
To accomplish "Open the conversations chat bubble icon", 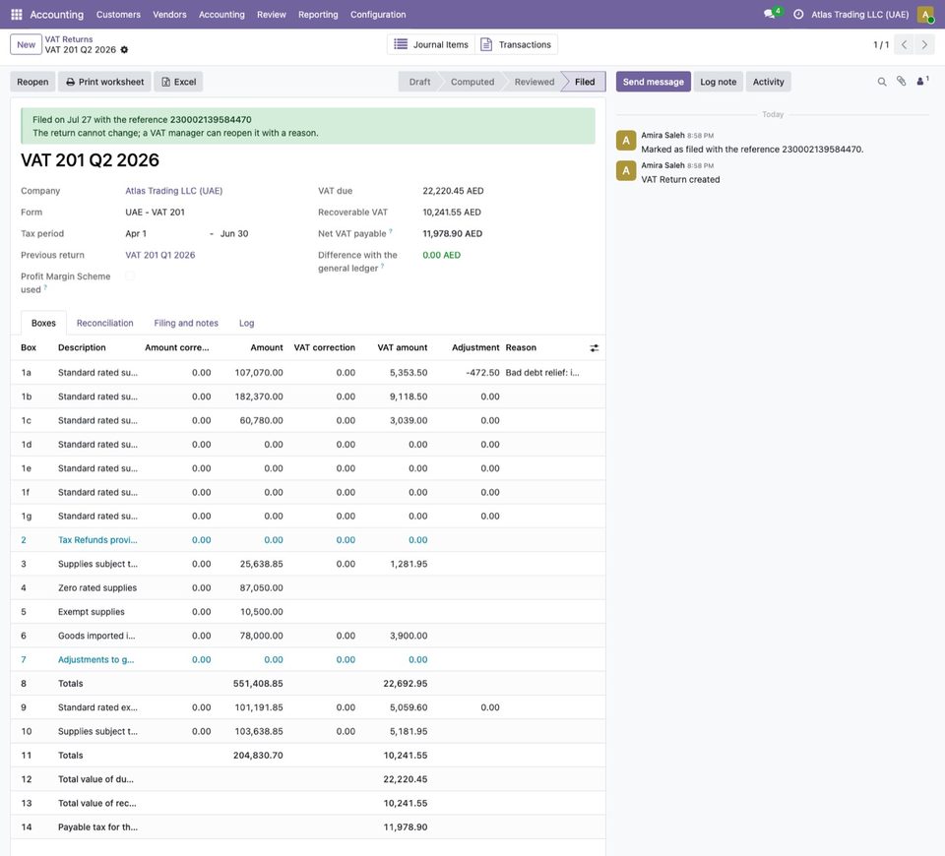I will (769, 14).
